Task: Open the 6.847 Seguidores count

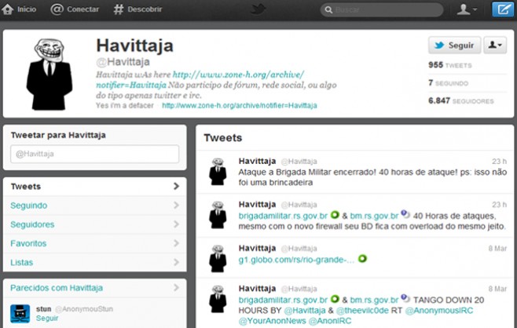Action: 460,100
